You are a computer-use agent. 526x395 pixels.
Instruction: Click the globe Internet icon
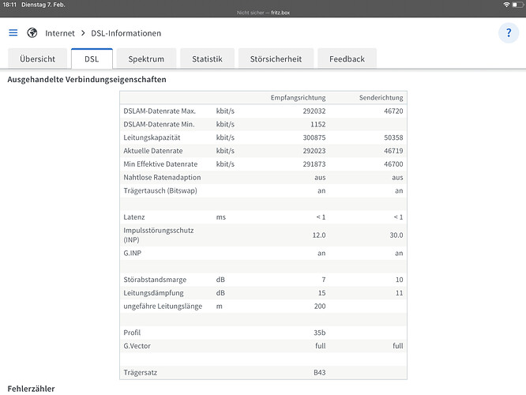pos(32,33)
